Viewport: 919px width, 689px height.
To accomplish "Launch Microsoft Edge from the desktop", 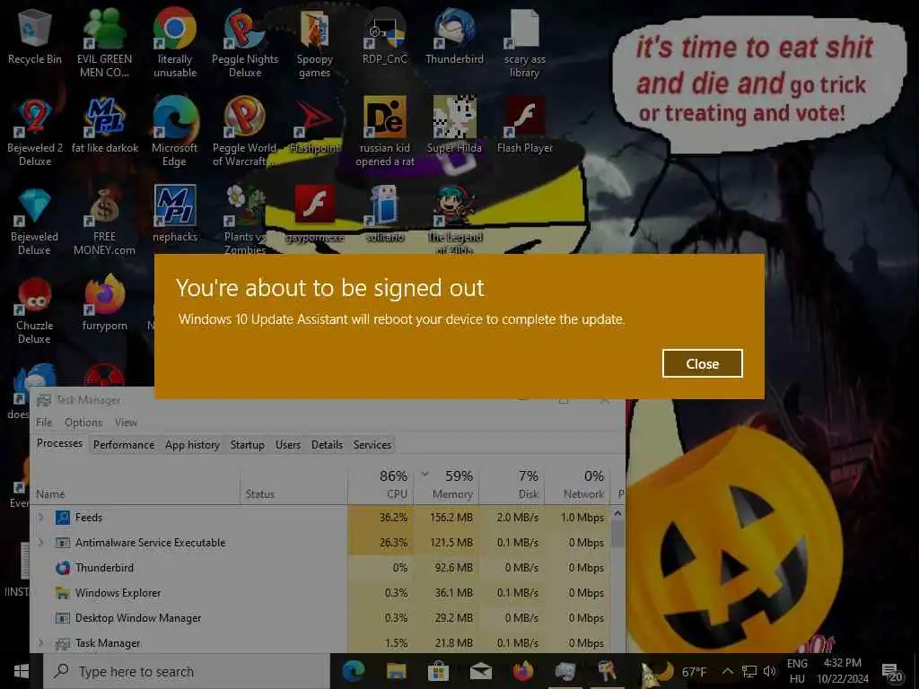I will [175, 132].
